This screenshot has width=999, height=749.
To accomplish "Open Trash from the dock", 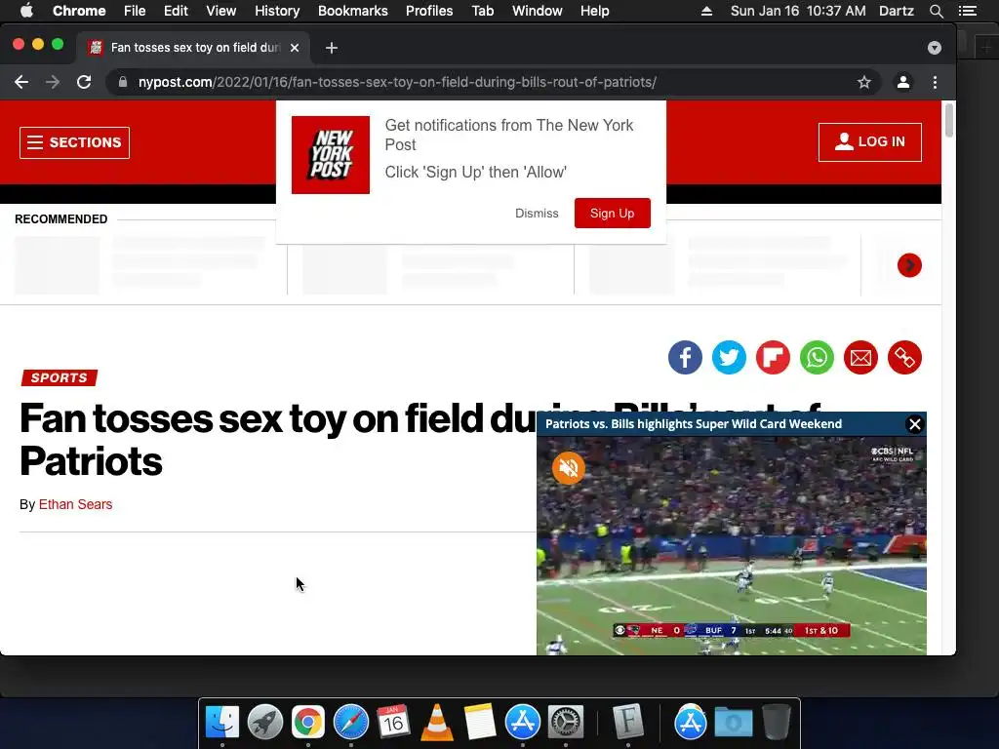I will click(x=776, y=723).
